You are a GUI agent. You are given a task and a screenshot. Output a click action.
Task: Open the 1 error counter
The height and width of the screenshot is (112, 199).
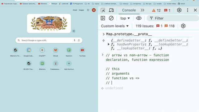167,10
